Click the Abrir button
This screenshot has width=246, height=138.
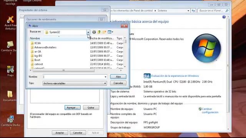(118, 77)
